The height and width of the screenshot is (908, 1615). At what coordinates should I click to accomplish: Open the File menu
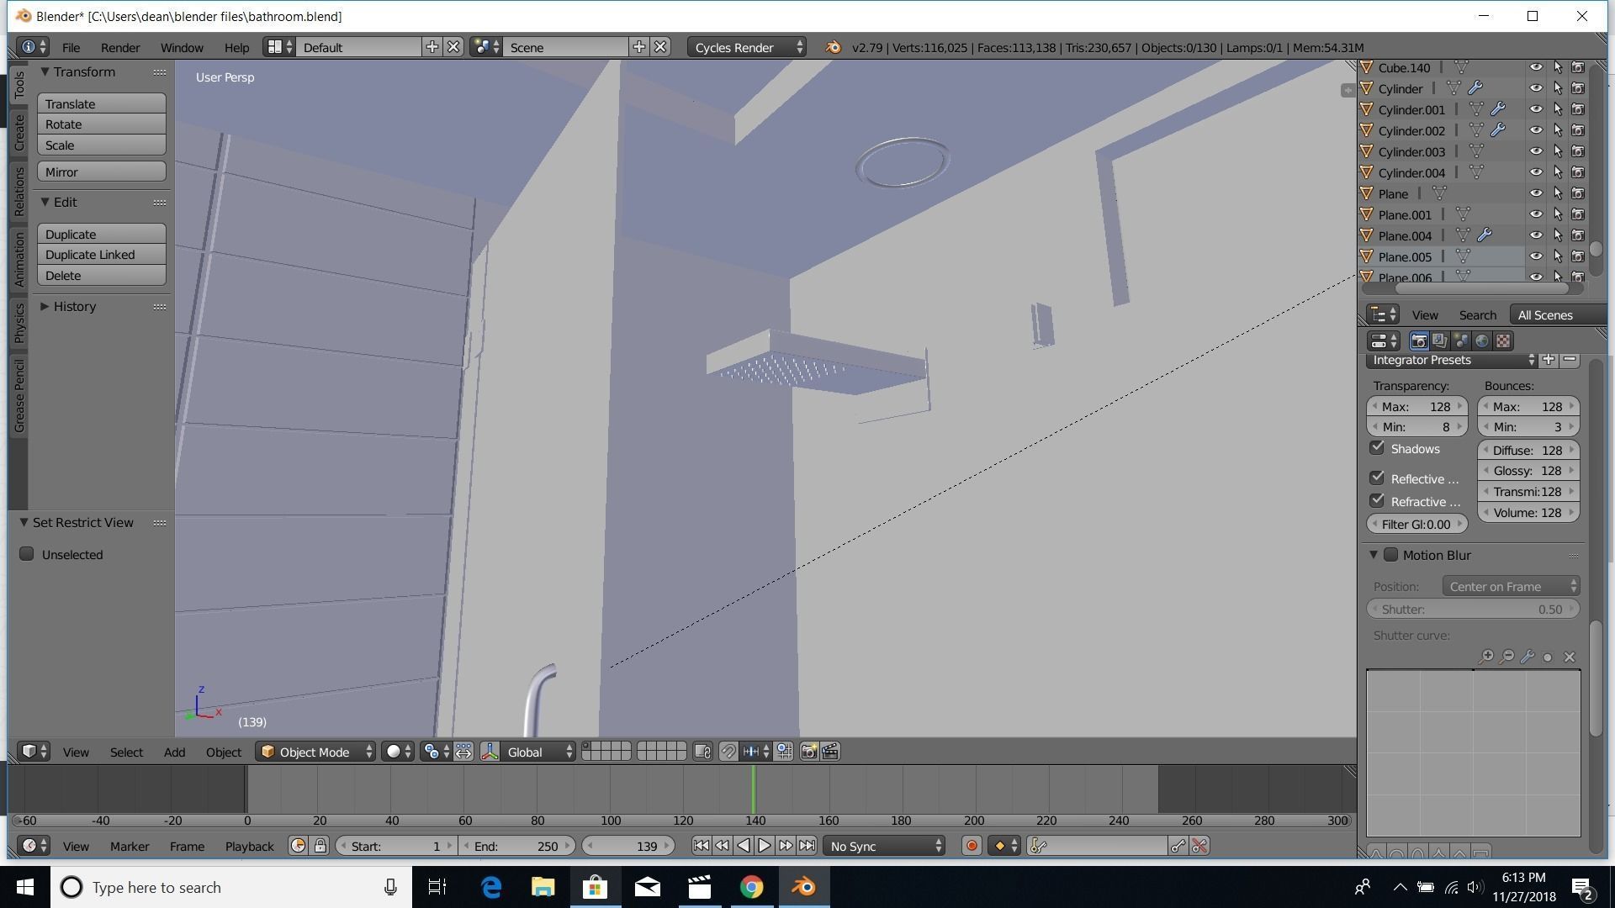71,48
